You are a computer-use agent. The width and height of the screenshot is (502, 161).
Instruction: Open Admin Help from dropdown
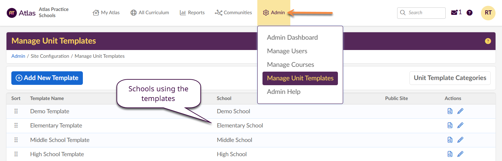click(x=284, y=92)
